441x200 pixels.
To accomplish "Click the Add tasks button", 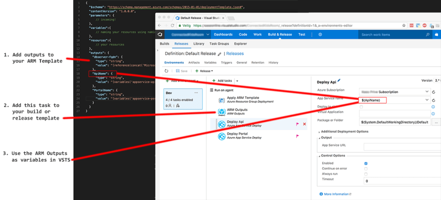I will tap(222, 80).
